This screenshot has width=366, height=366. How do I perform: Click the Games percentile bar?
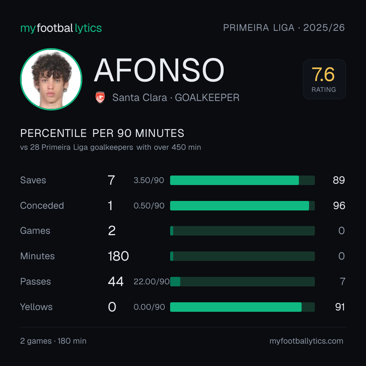pyautogui.click(x=242, y=231)
